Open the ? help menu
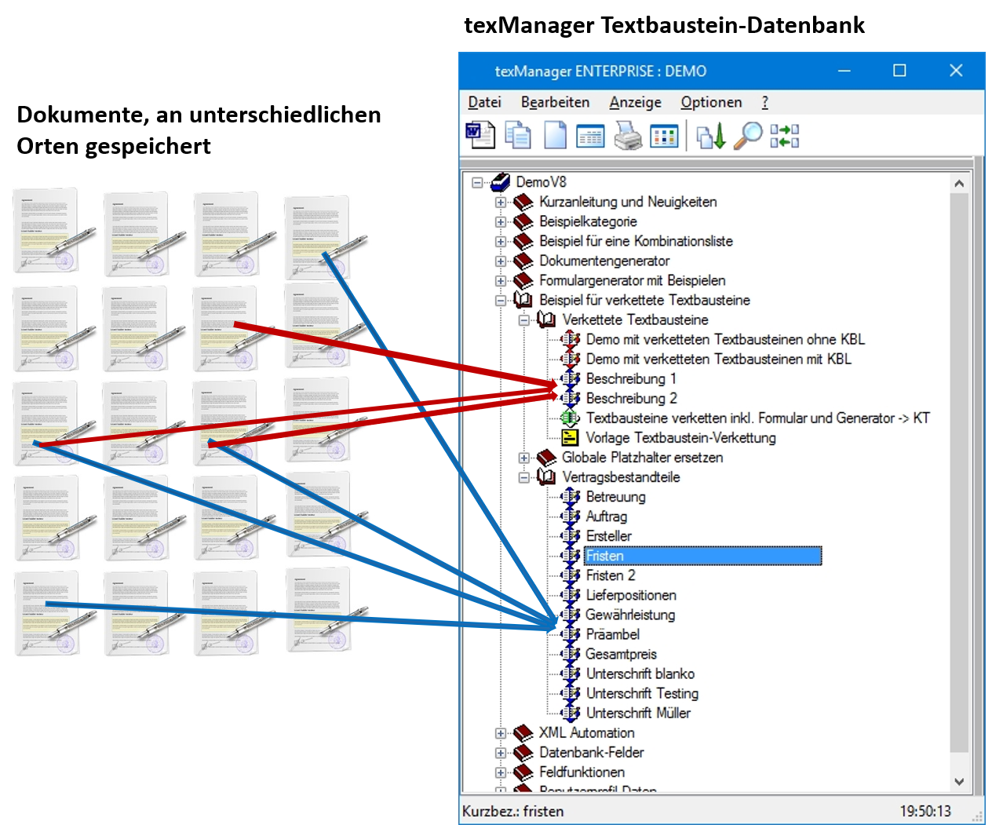Image resolution: width=992 pixels, height=825 pixels. point(765,102)
